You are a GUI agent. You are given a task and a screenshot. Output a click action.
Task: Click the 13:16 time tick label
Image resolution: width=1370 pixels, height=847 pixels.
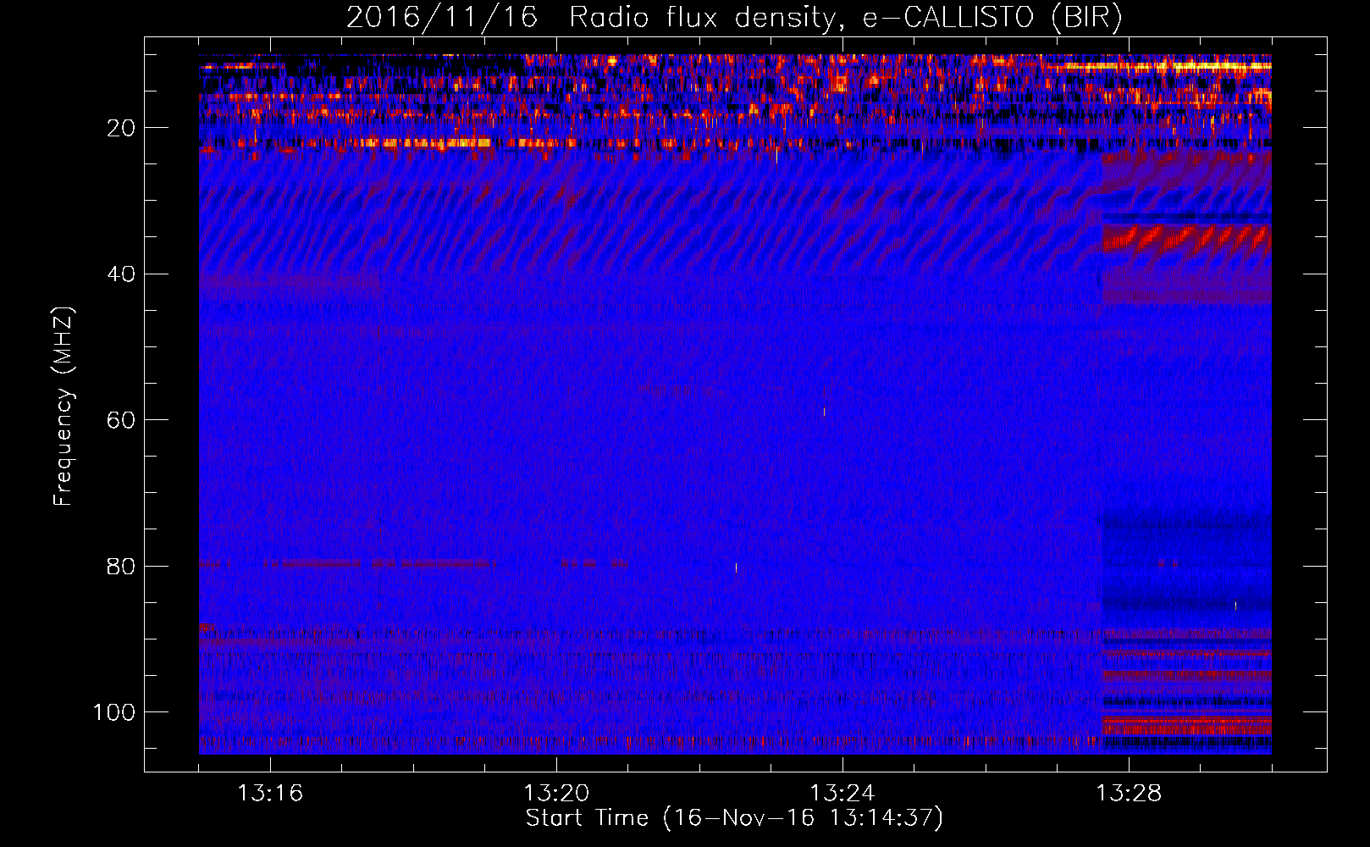point(270,794)
